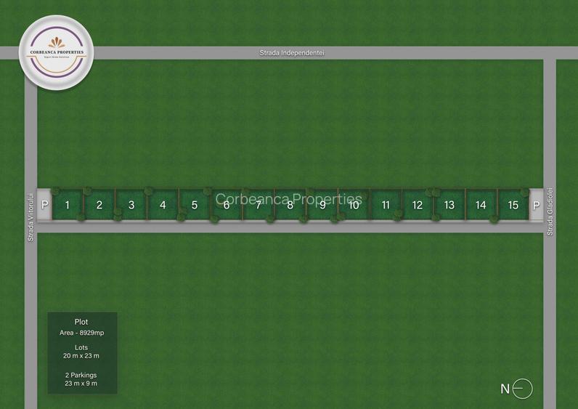Viewport: 578px width, 409px height.
Task: Open the Plot info legend panel
Action: [83, 353]
